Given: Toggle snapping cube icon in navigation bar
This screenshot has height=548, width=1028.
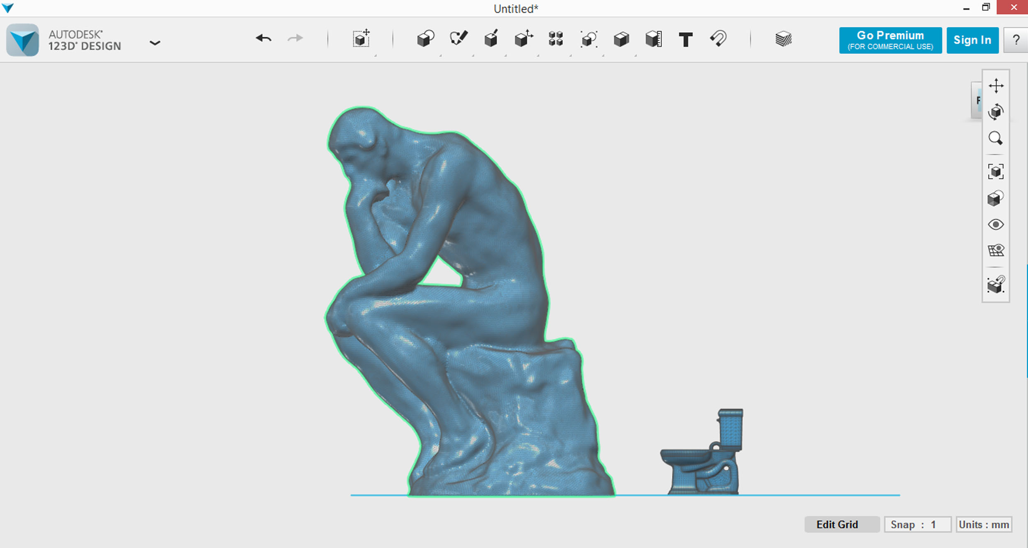Looking at the screenshot, I should click(996, 285).
